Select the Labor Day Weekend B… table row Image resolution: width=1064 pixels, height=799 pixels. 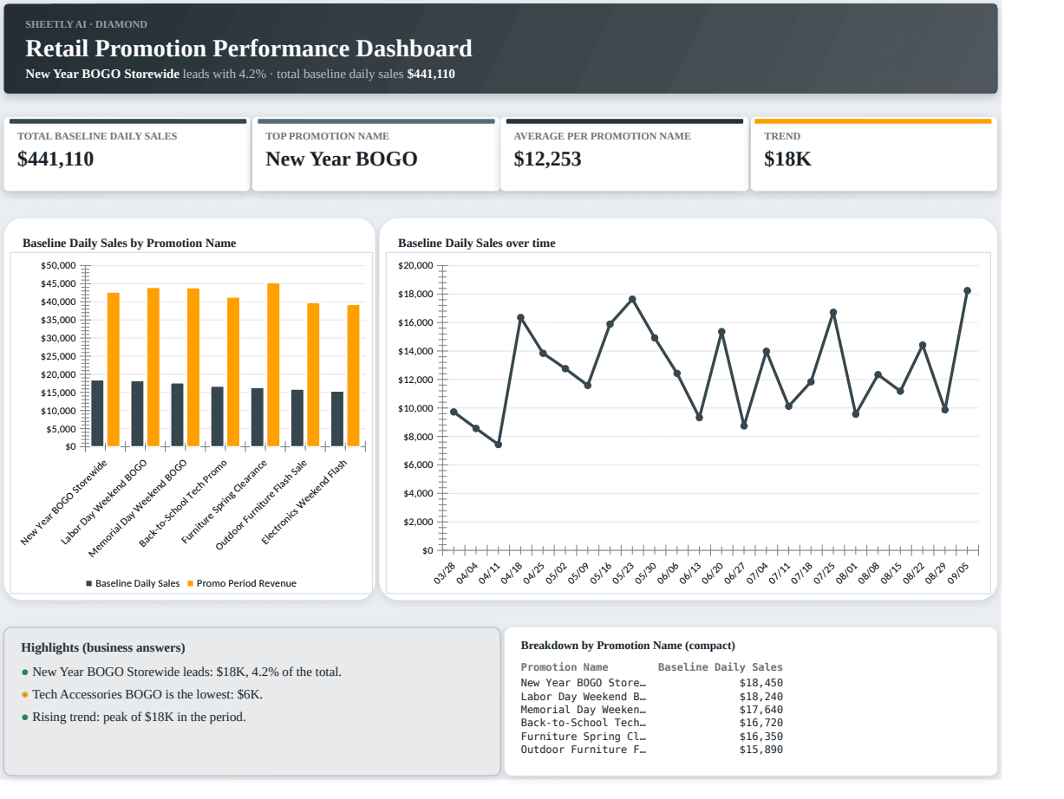tap(652, 696)
